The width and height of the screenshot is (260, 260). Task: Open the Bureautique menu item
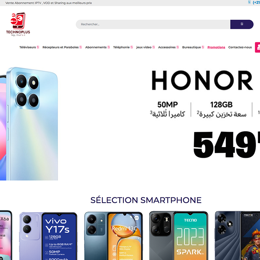pos(191,47)
